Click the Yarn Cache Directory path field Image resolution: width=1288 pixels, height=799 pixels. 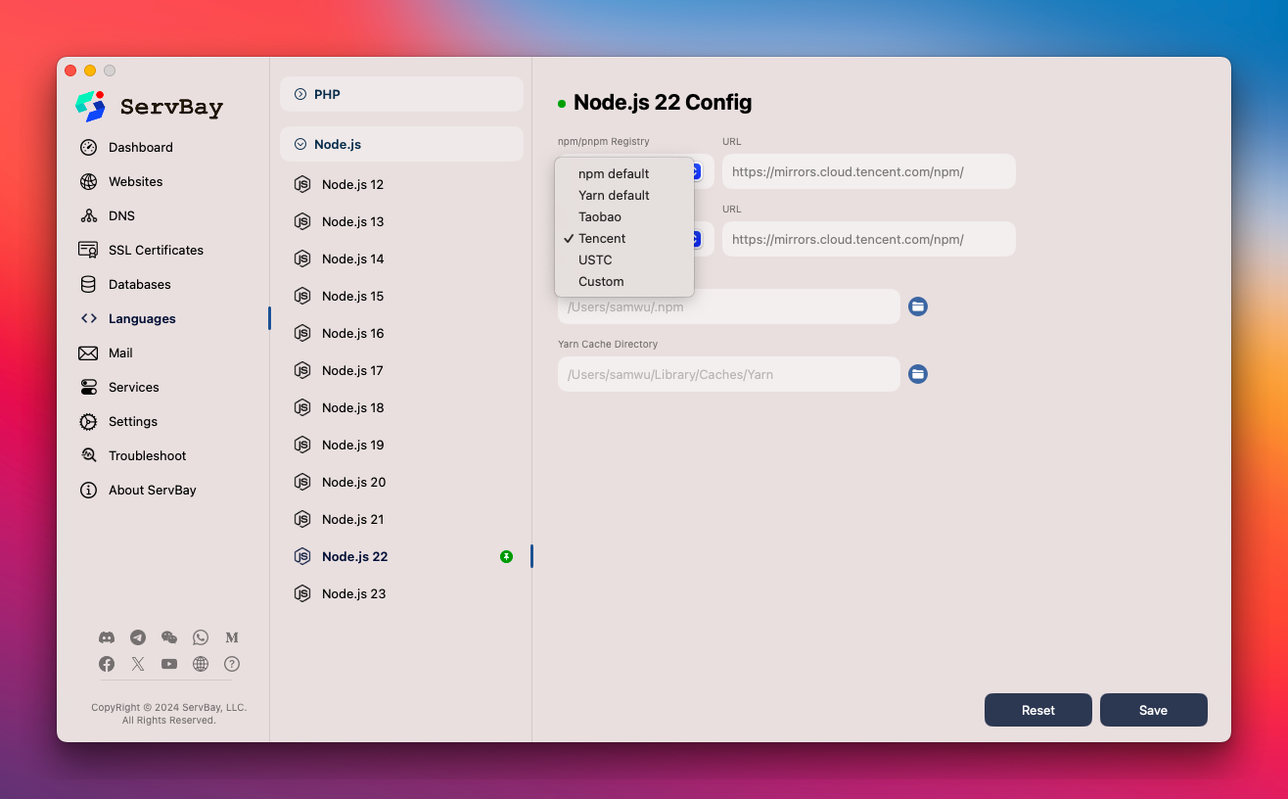coord(729,374)
